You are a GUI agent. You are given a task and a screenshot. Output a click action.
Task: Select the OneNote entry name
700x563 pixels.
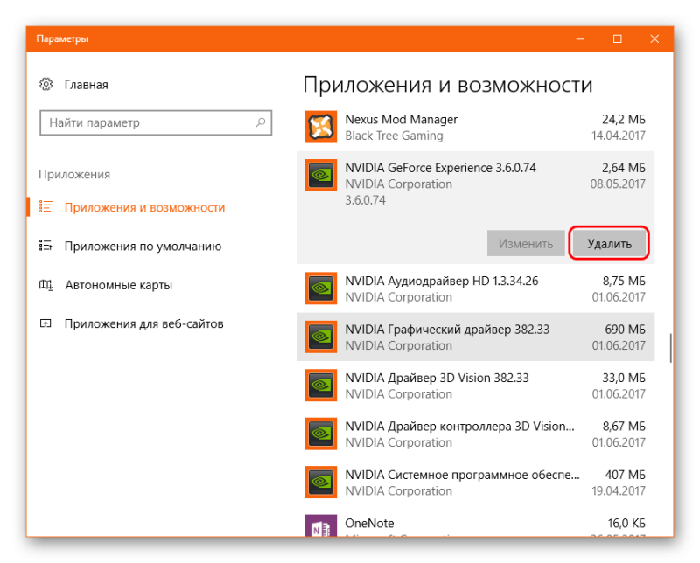pos(369,523)
